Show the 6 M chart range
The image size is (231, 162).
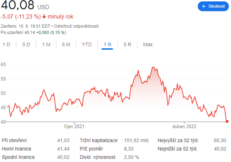click(66, 44)
